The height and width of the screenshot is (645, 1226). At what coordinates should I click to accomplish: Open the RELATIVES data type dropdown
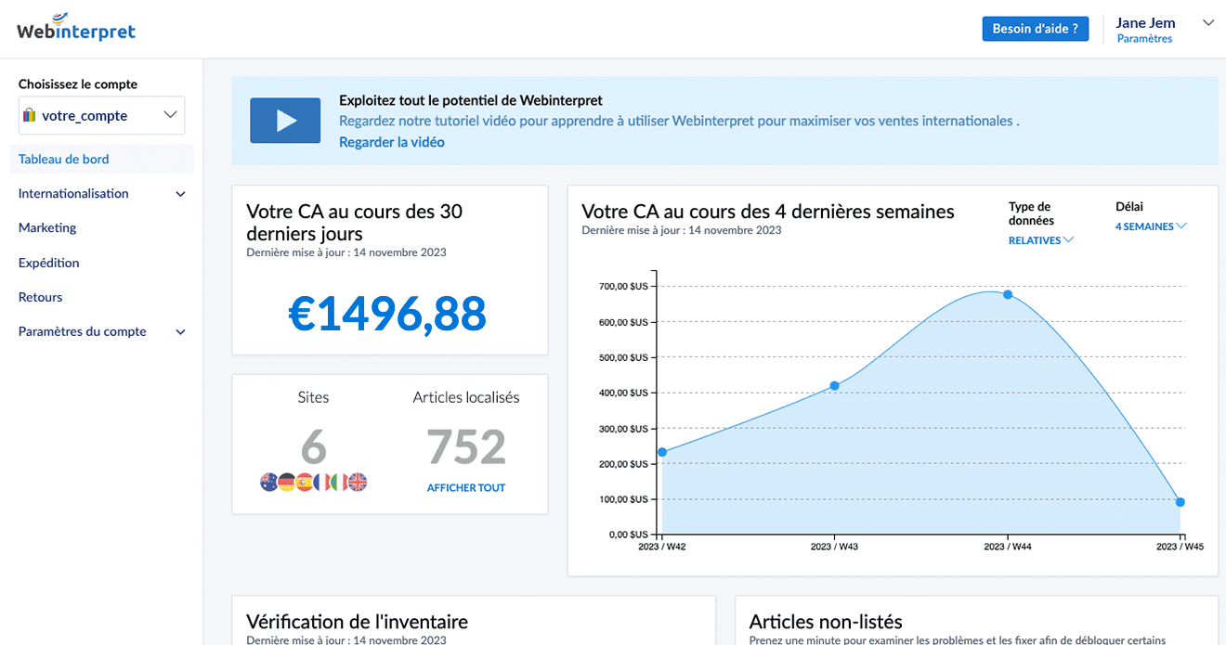[1041, 240]
